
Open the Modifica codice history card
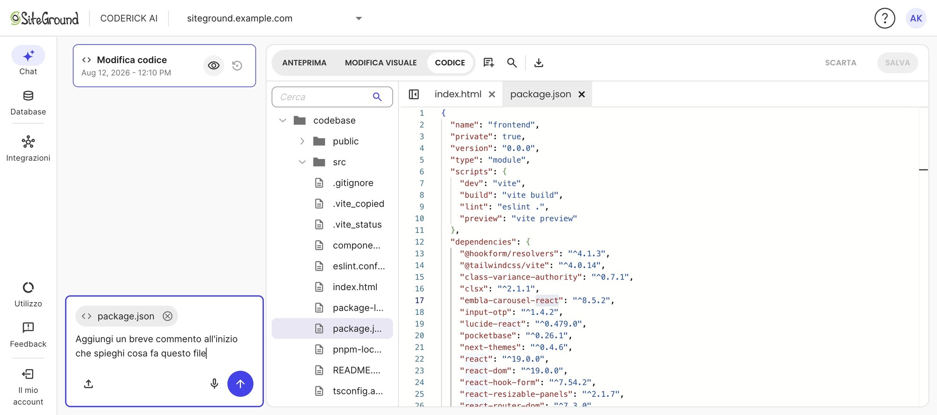(x=165, y=66)
